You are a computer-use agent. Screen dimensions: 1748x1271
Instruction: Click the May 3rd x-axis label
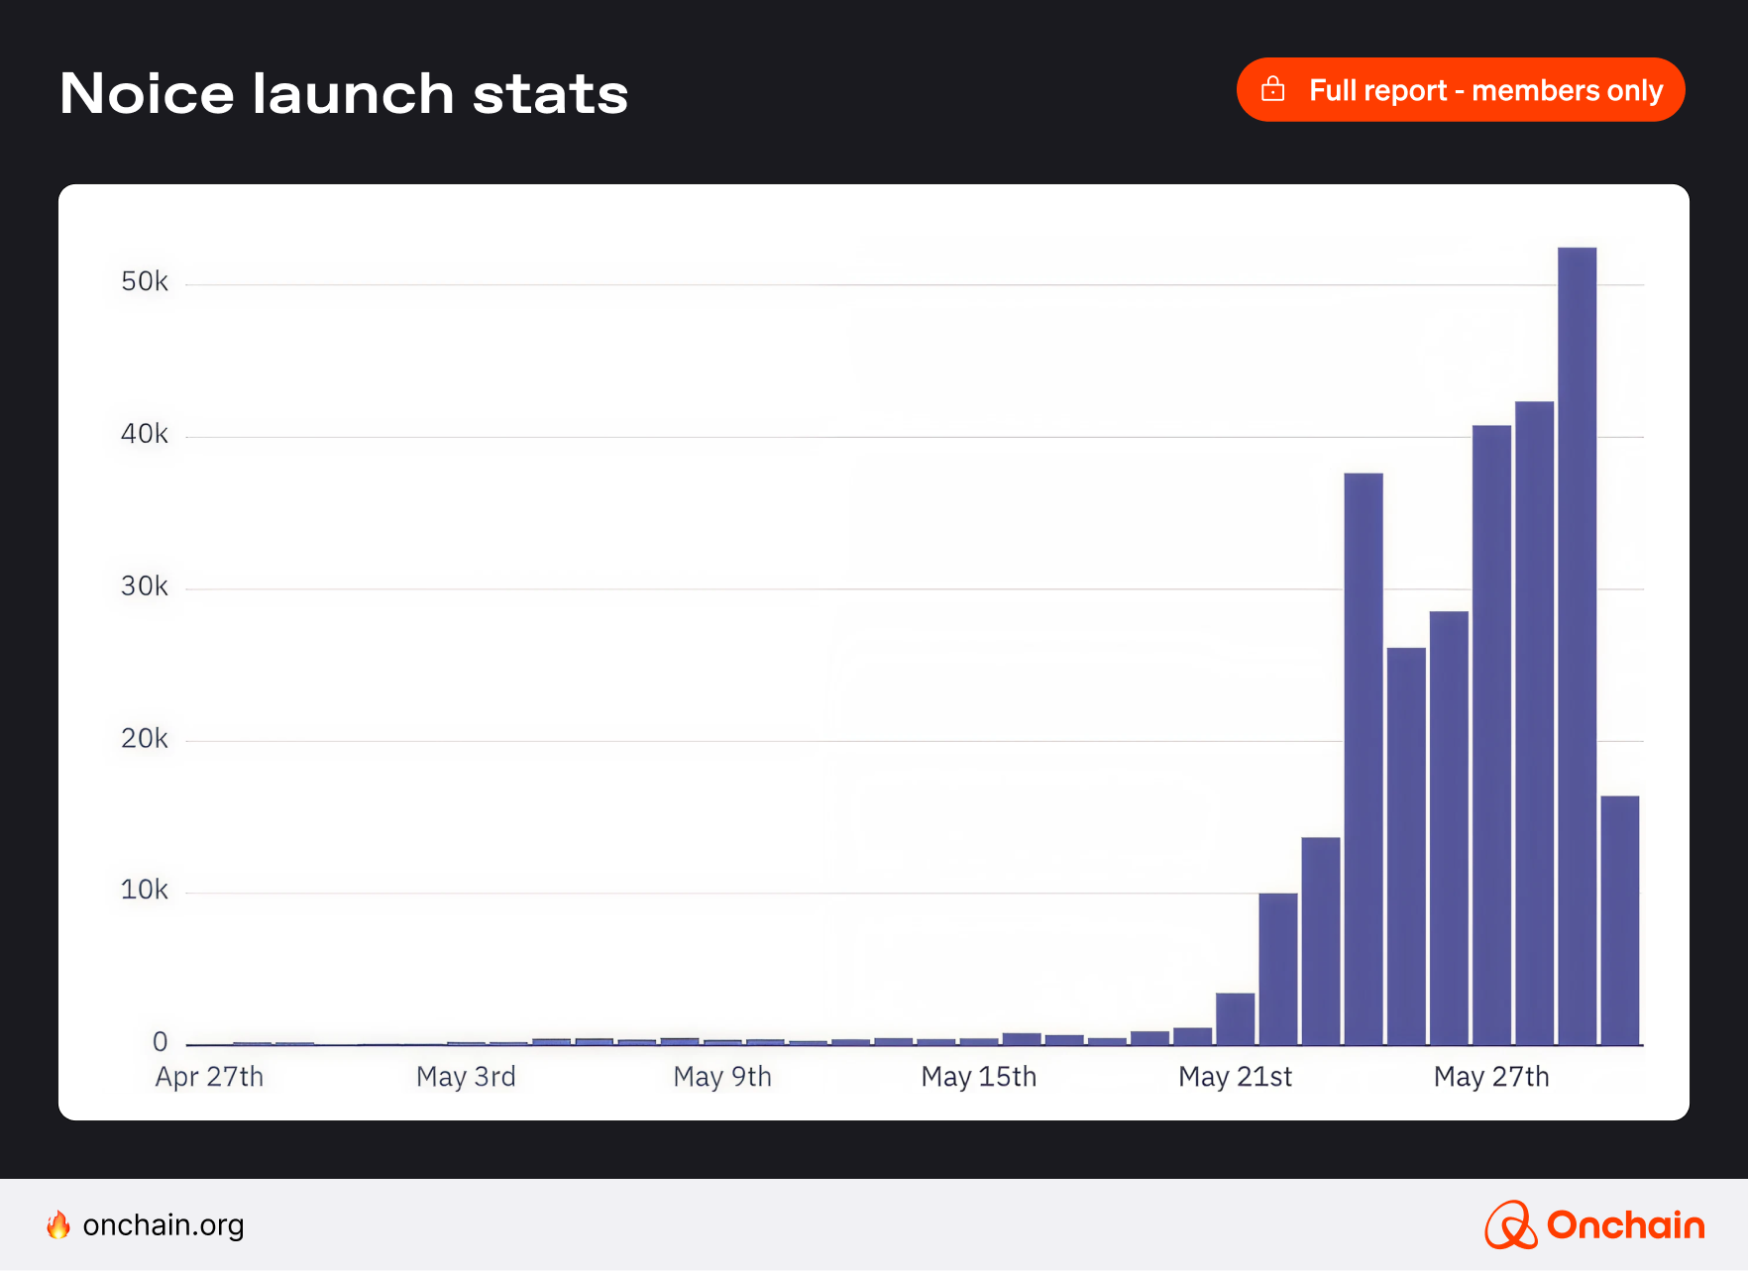coord(466,1077)
